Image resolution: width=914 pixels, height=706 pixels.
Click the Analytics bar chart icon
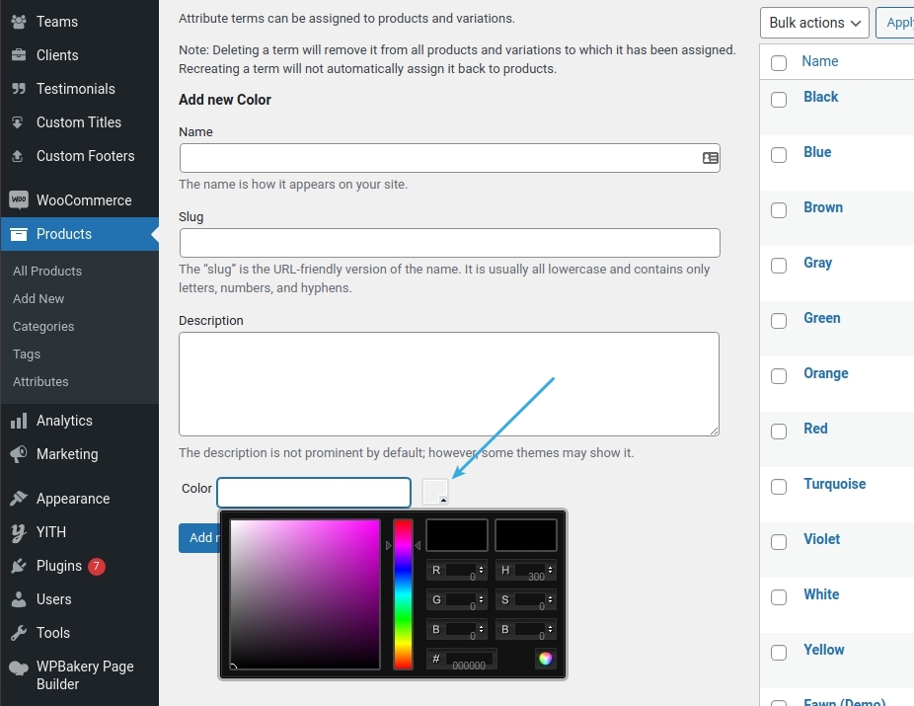point(19,421)
